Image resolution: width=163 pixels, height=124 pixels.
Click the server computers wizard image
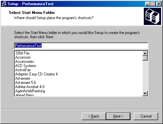(x=152, y=16)
